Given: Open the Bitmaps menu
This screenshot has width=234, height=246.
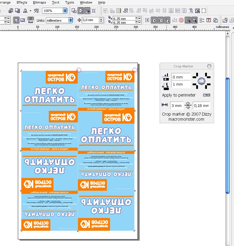Looking at the screenshot, I should pos(40,2).
